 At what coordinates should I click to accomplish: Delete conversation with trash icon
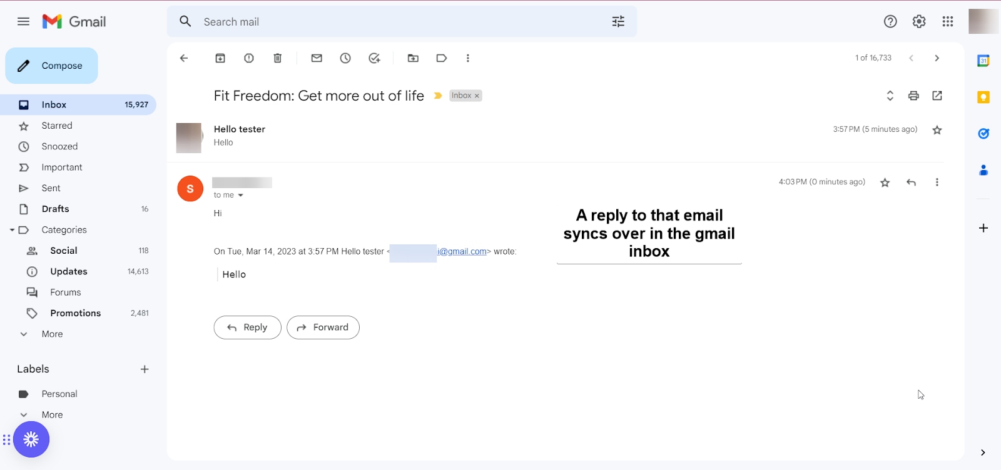pyautogui.click(x=278, y=58)
